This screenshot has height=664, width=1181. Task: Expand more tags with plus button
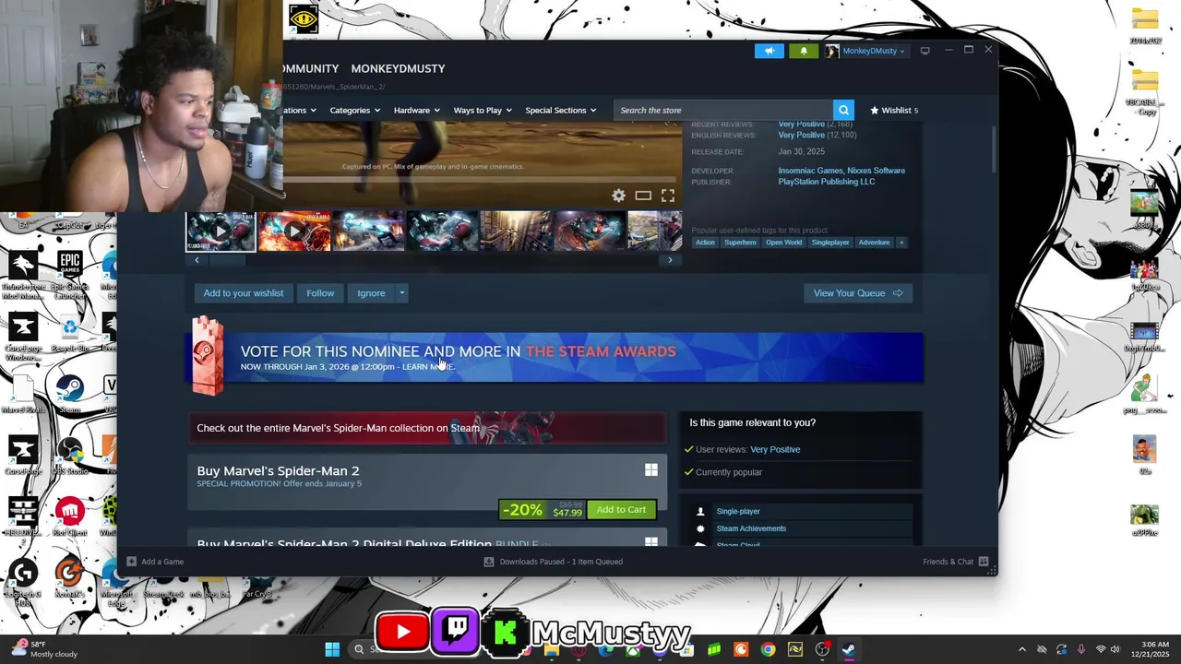tap(901, 243)
